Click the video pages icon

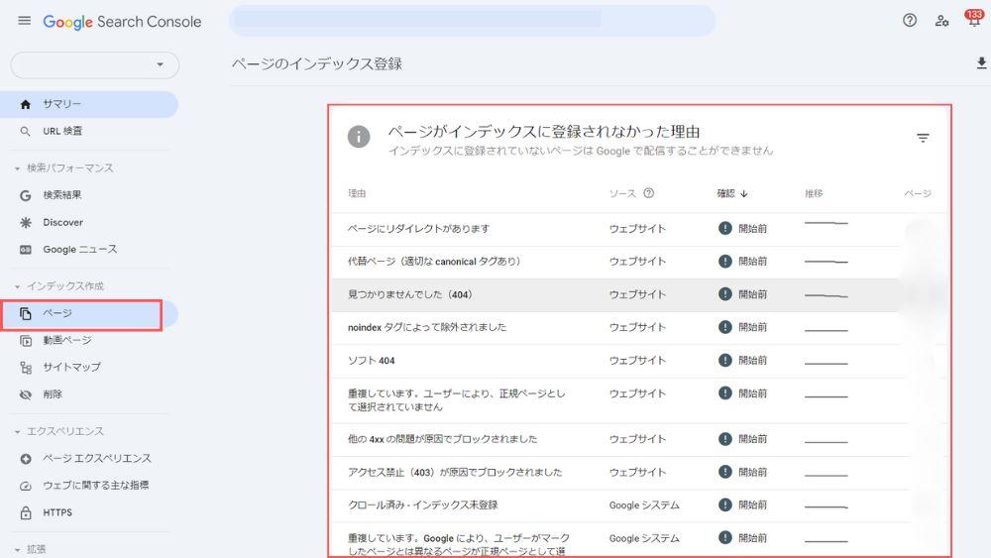click(26, 341)
